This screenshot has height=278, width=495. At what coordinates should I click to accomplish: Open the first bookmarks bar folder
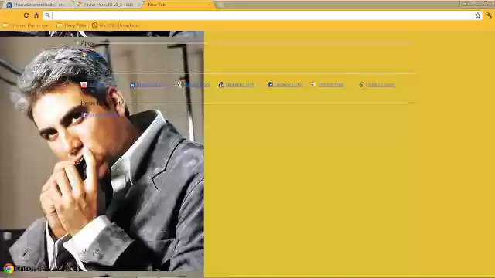coord(26,25)
